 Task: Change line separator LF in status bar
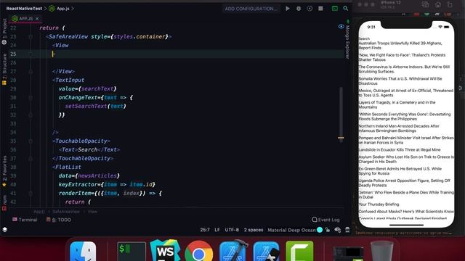[217, 230]
